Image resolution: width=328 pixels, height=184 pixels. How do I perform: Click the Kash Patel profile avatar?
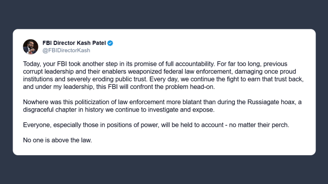point(30,47)
